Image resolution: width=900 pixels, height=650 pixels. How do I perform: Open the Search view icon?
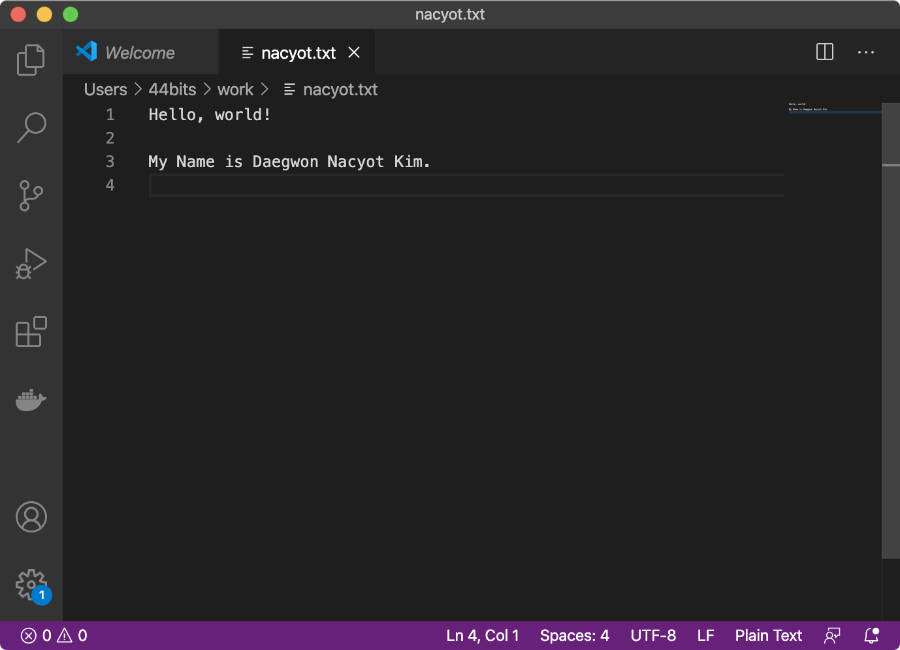31,128
